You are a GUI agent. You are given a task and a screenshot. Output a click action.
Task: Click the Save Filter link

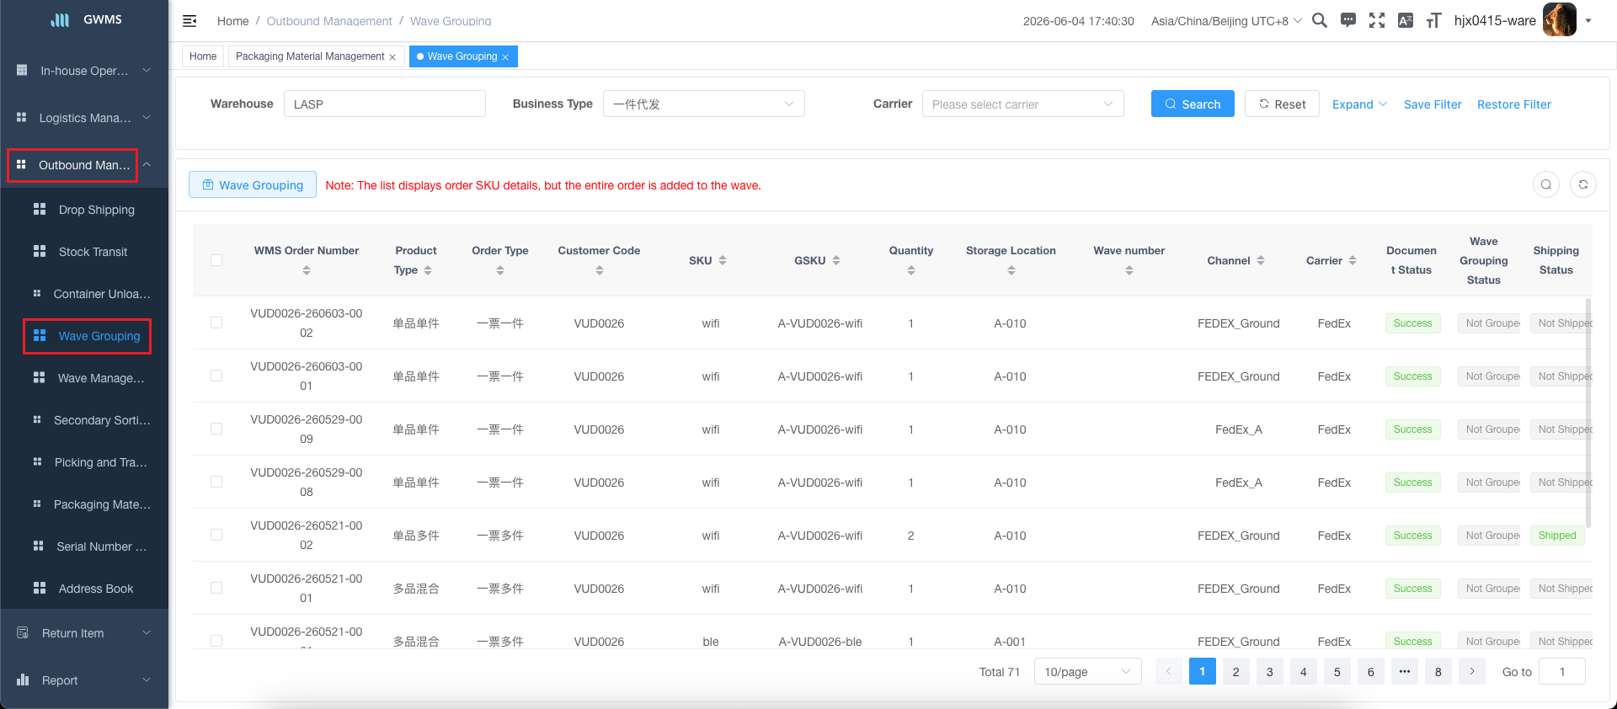coord(1433,104)
